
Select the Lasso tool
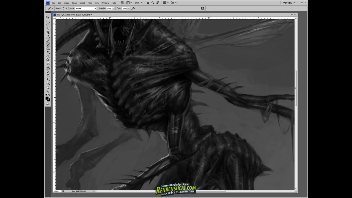pyautogui.click(x=48, y=25)
